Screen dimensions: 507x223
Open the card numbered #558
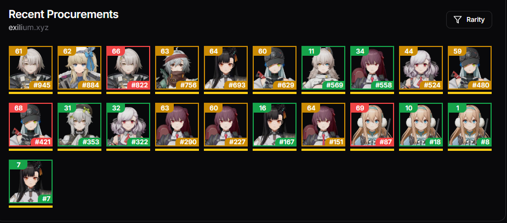[x=372, y=68]
